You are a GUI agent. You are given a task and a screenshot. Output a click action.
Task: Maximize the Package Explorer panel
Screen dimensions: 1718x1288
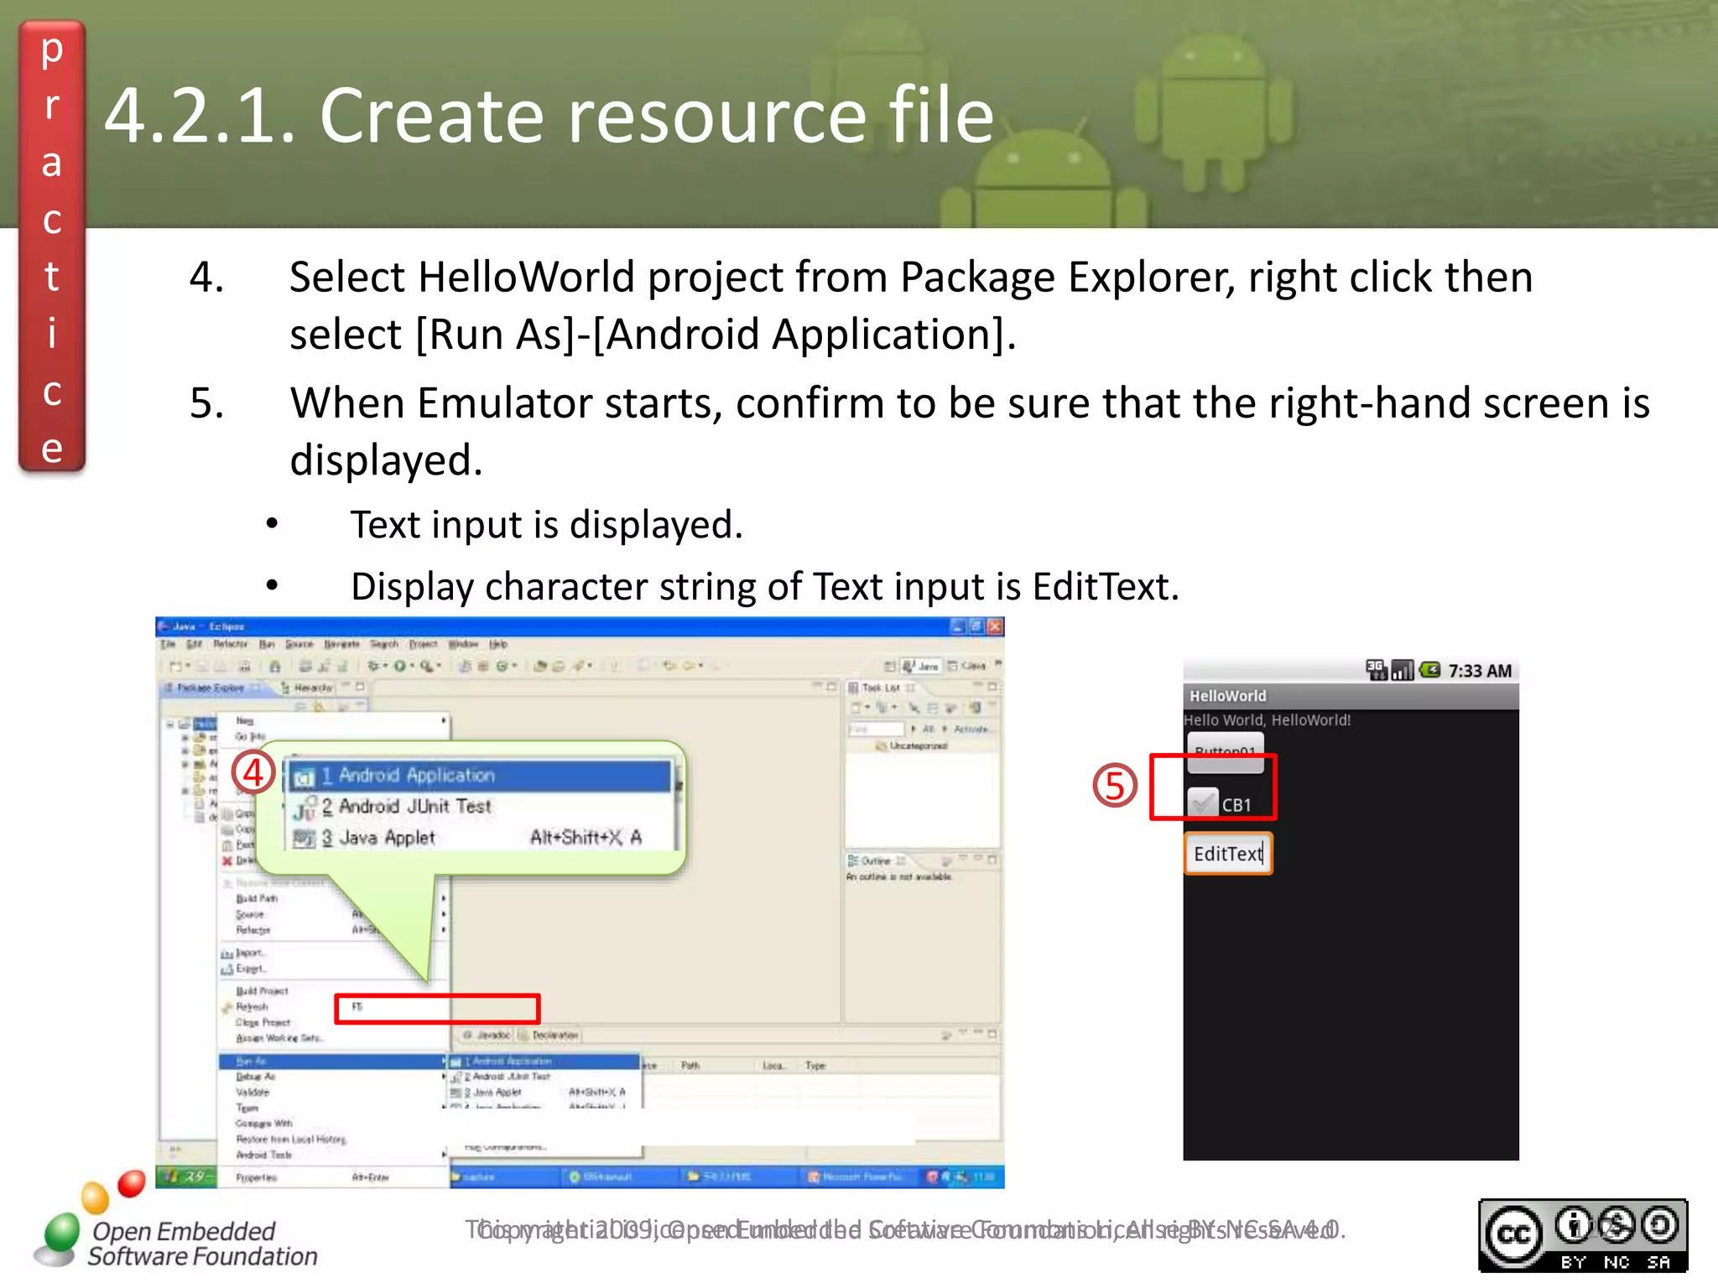pos(361,687)
